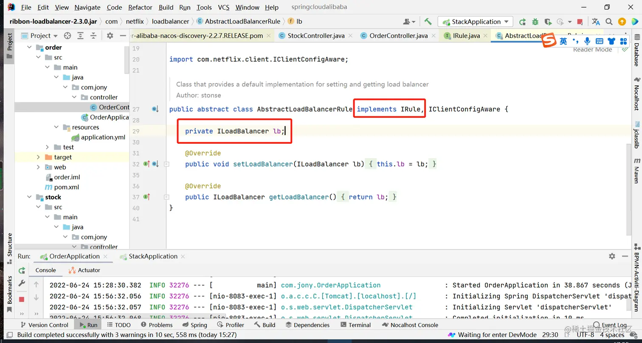Collapse the order module folder
Viewport: 642px width, 343px height.
click(x=29, y=47)
